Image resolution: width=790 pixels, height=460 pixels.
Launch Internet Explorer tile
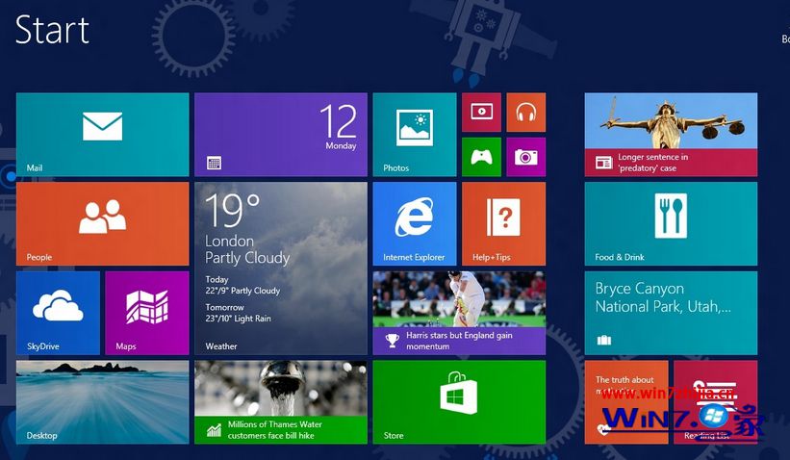tap(415, 223)
